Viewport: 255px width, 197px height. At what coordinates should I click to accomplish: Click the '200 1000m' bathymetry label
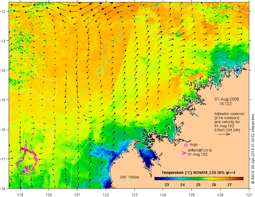(130, 177)
